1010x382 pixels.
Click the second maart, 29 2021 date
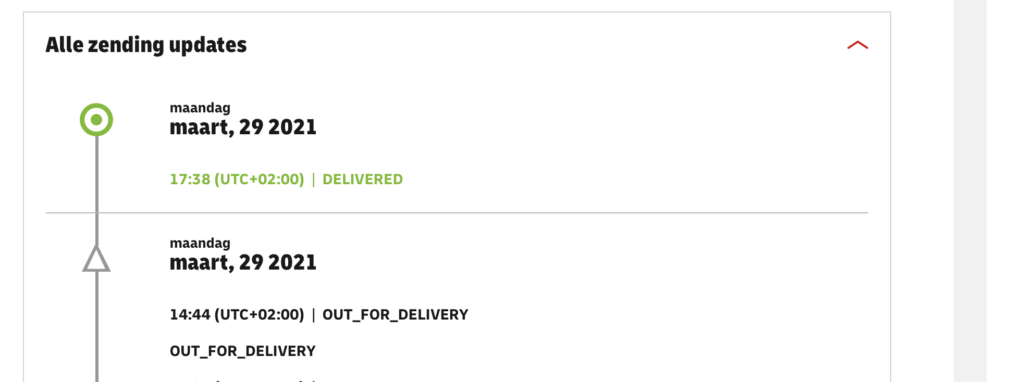[243, 263]
